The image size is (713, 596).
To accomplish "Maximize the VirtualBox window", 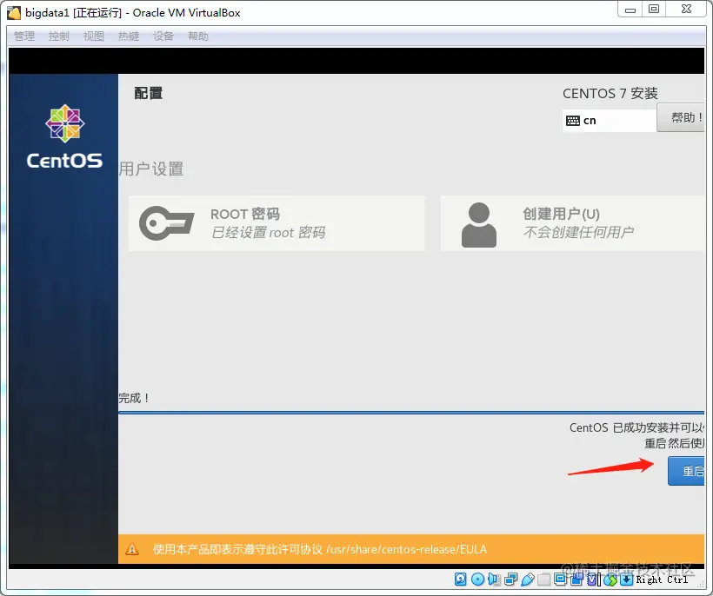I will pos(654,9).
